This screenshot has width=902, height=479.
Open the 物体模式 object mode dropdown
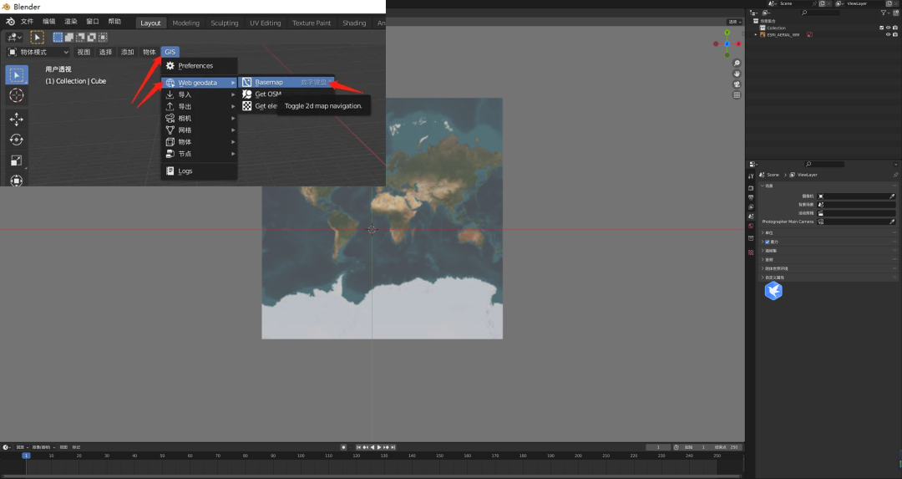pos(38,52)
